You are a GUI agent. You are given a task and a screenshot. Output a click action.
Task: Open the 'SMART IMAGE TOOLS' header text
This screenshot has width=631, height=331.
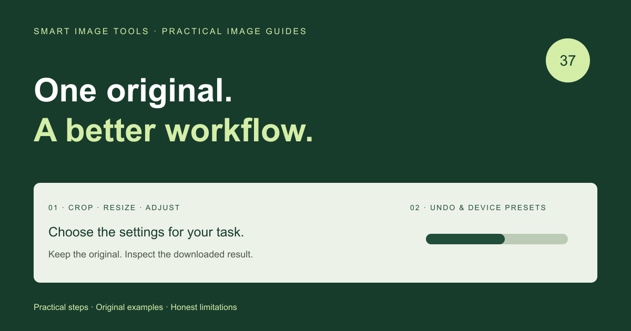(91, 32)
